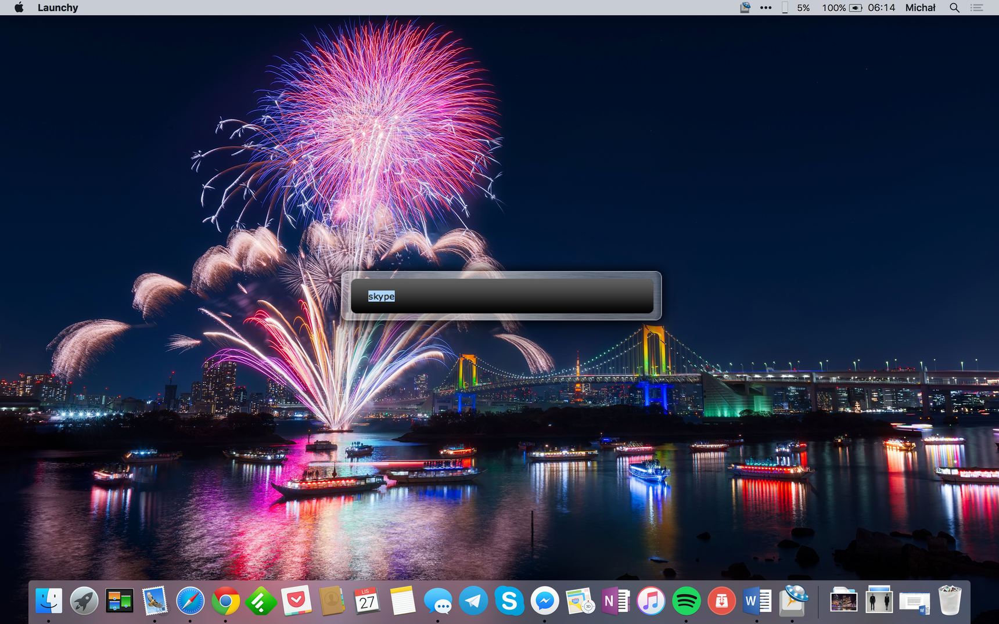Viewport: 999px width, 624px height.
Task: Open Finder from the Dock
Action: 49,601
